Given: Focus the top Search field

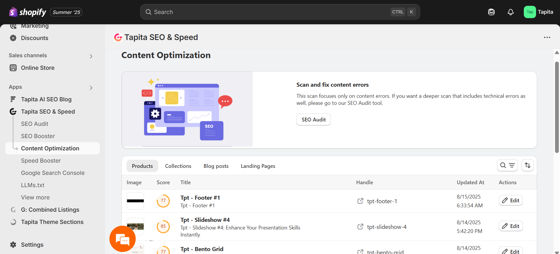Looking at the screenshot, I should [x=280, y=12].
